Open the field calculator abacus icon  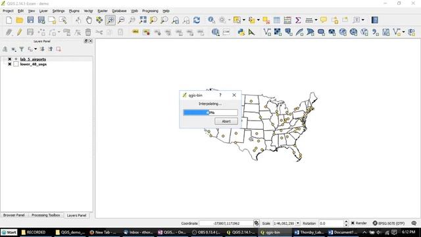click(x=287, y=20)
